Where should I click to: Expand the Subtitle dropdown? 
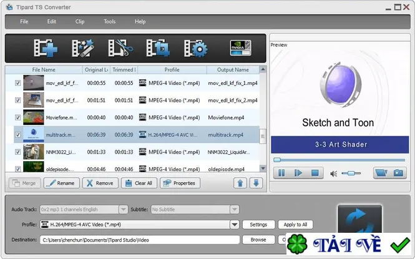pyautogui.click(x=234, y=209)
